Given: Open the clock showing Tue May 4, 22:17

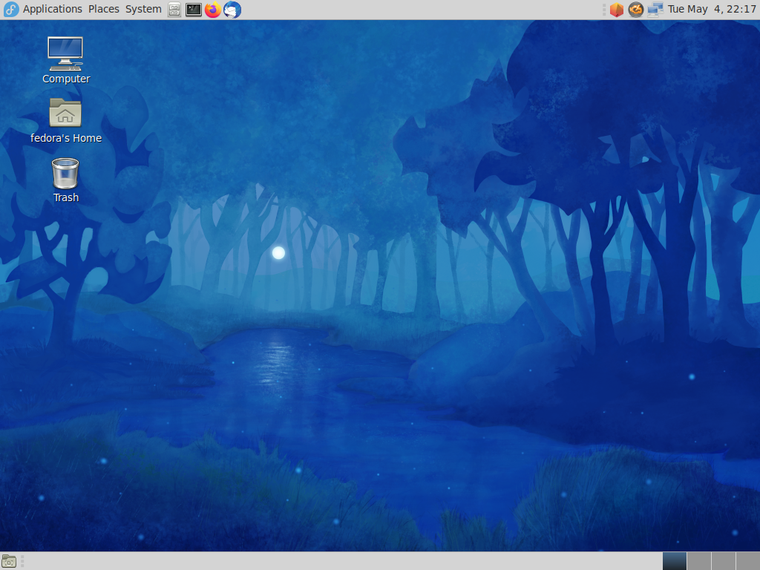Looking at the screenshot, I should (712, 9).
